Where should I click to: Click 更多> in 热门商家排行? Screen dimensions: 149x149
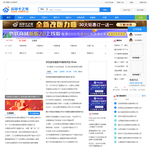[x=144, y=96]
